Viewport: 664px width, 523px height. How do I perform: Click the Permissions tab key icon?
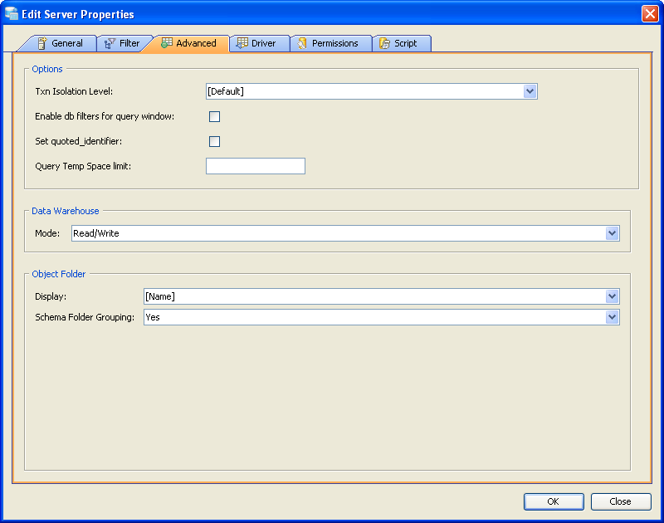(x=302, y=43)
